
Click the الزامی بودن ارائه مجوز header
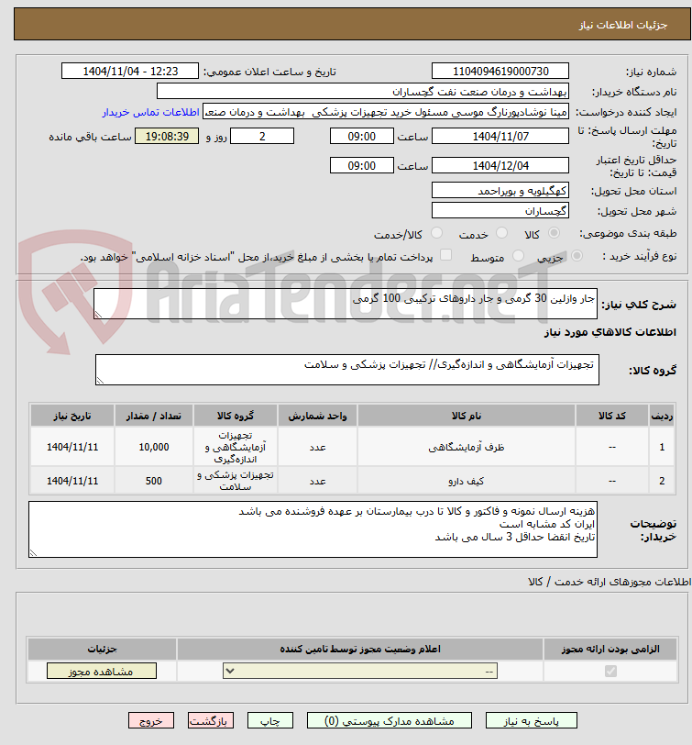tap(610, 649)
